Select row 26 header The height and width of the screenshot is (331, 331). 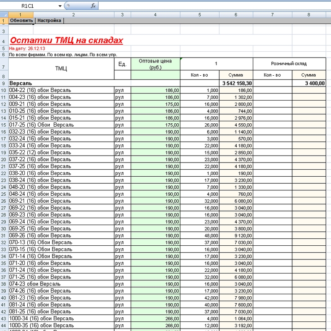(4, 201)
